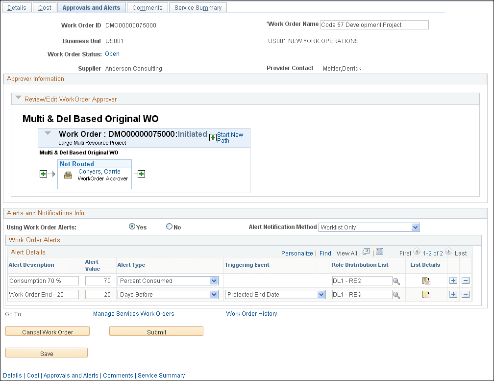Screen dimensions: 494x381
Task: Open the Alert Notification Method dropdown
Action: pyautogui.click(x=416, y=227)
